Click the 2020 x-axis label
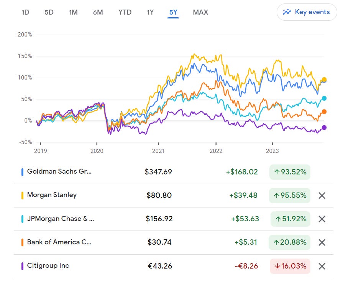 click(x=97, y=151)
